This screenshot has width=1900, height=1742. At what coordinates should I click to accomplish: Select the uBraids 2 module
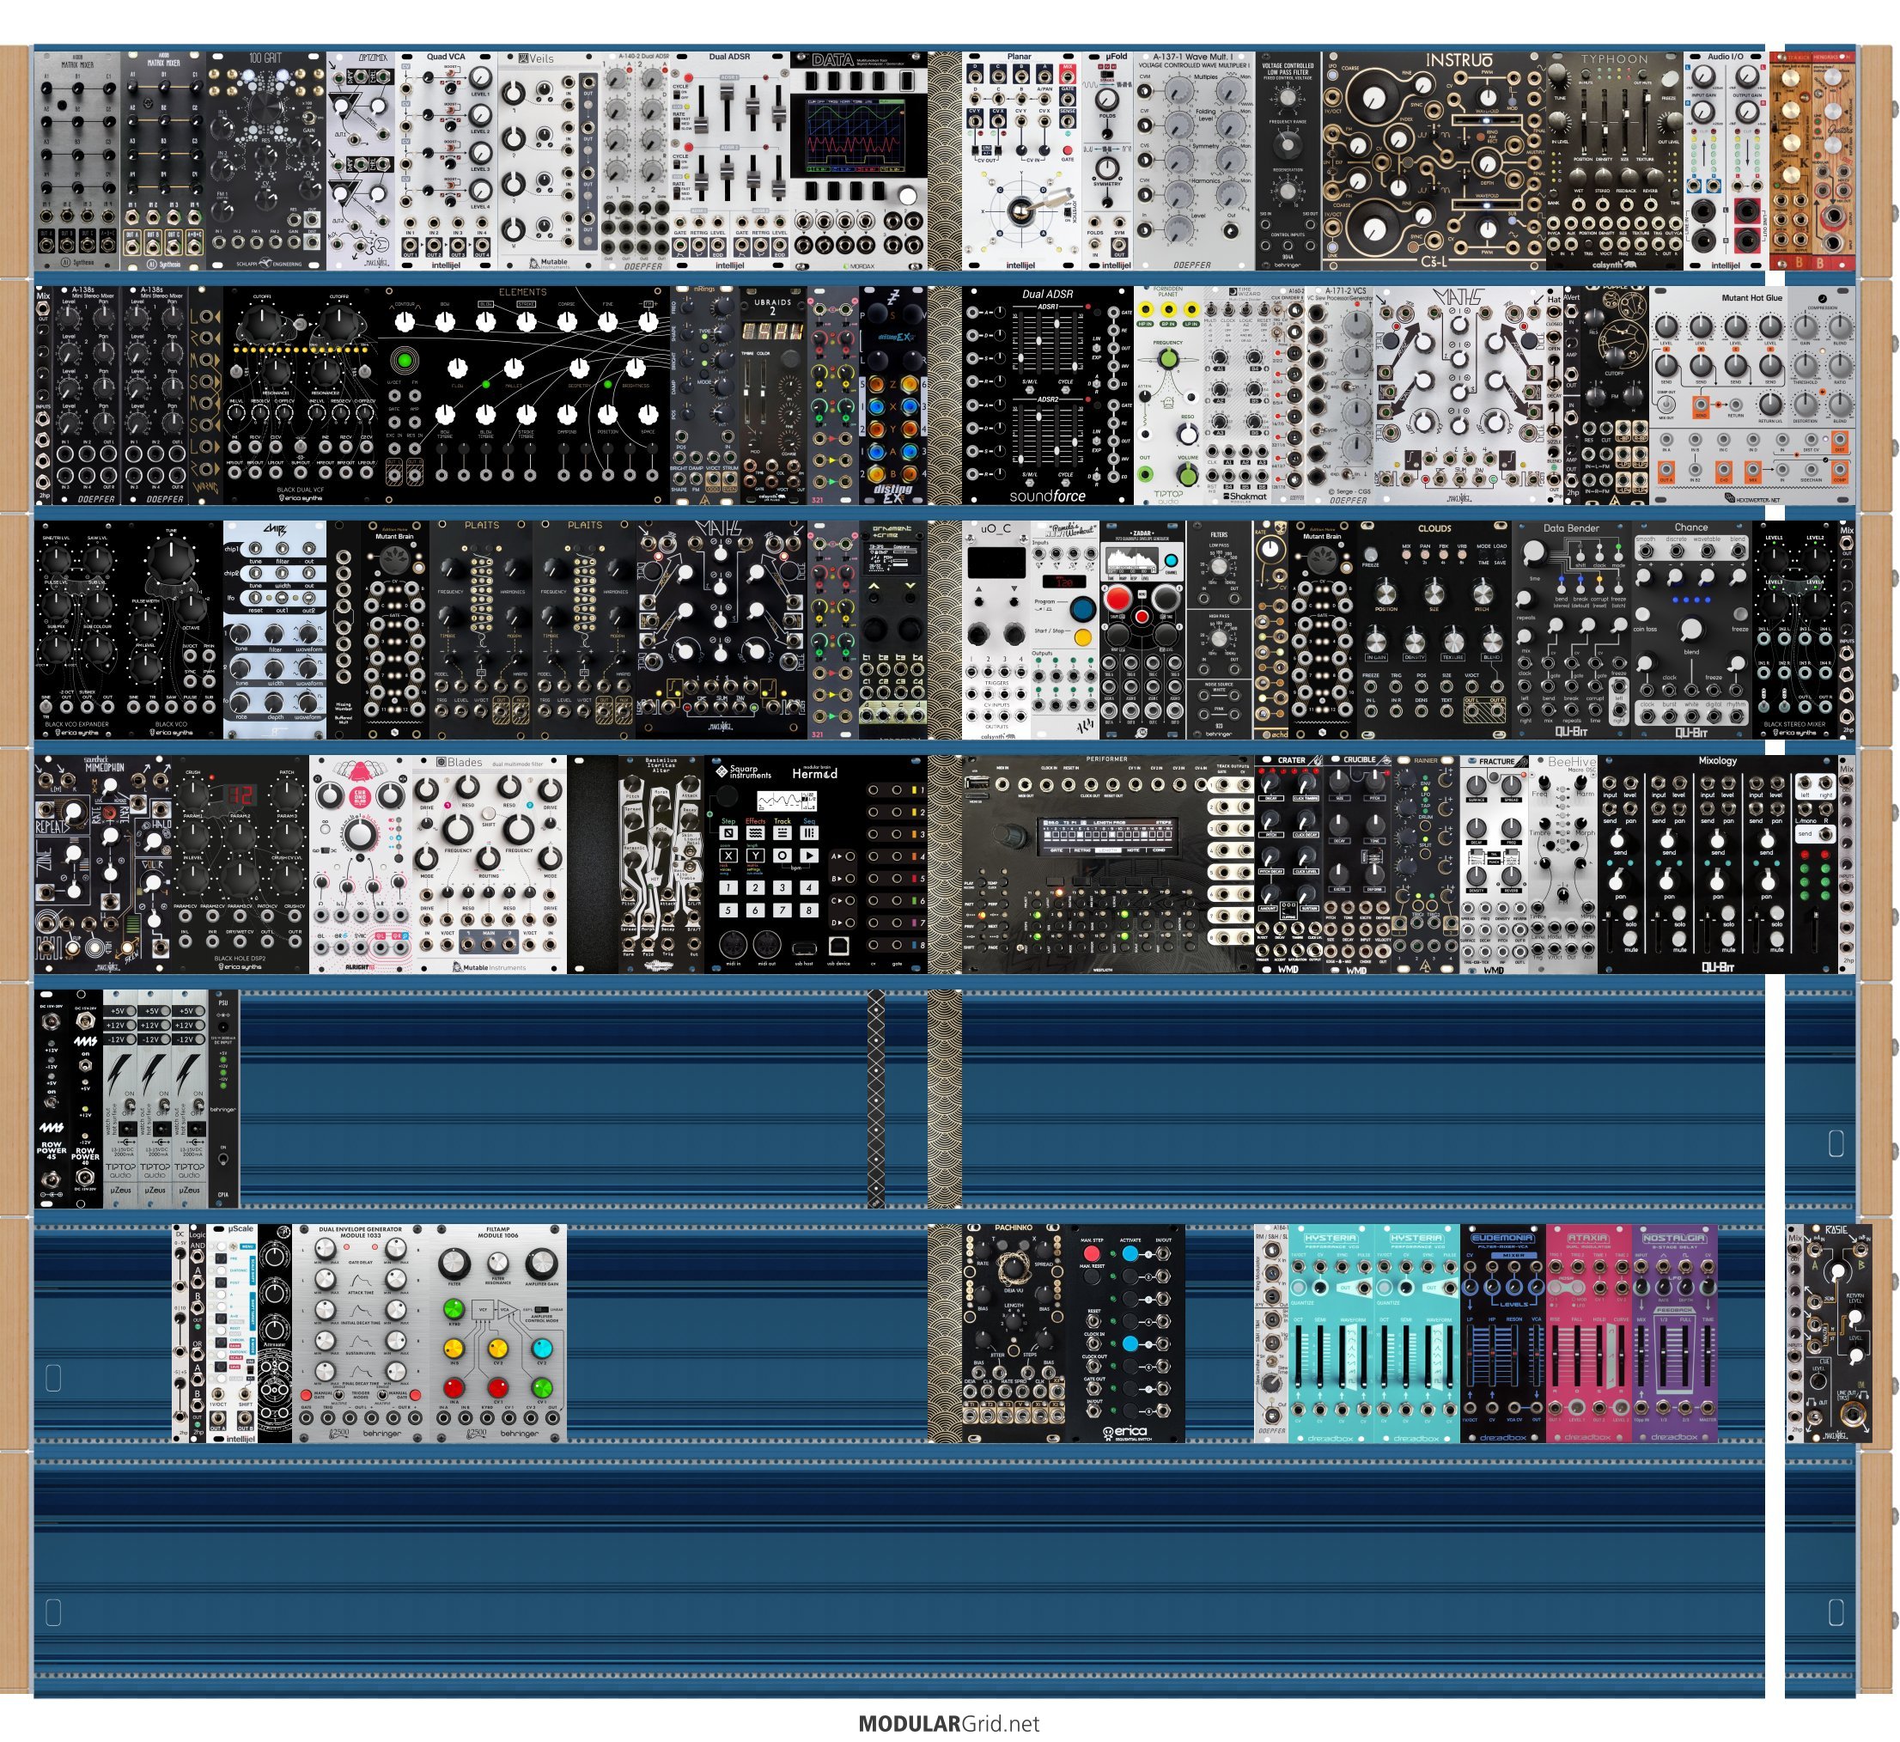point(773,395)
